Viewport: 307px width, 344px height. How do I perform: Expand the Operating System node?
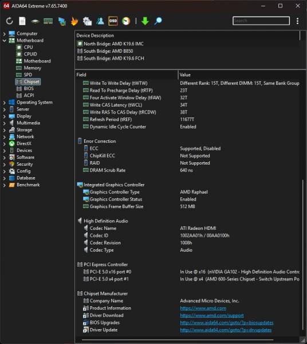[4, 103]
